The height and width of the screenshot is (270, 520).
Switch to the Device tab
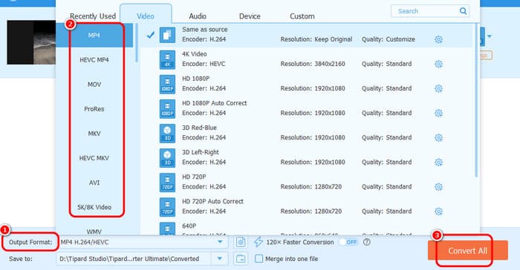pos(250,16)
